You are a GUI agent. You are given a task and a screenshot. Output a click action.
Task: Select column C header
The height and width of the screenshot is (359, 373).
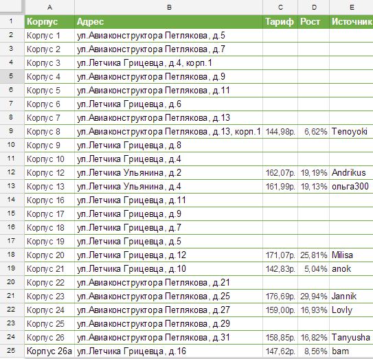coord(280,7)
